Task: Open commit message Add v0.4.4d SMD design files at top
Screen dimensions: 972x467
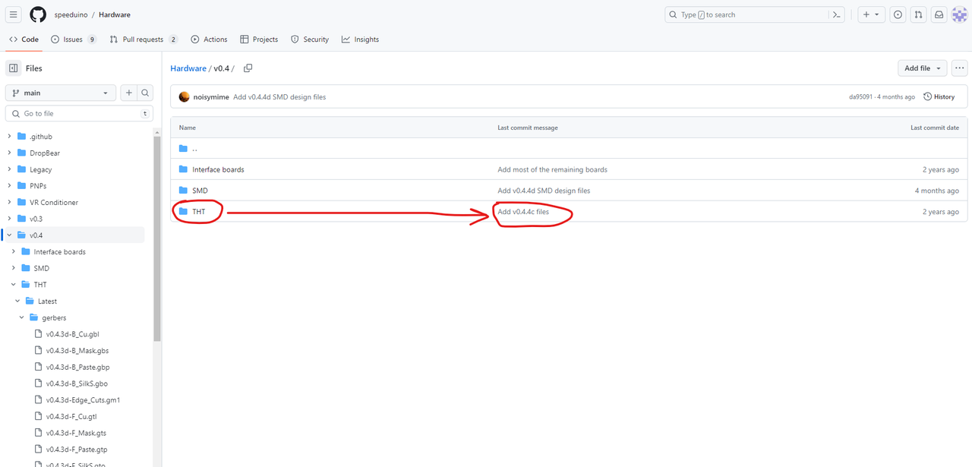Action: coord(279,97)
